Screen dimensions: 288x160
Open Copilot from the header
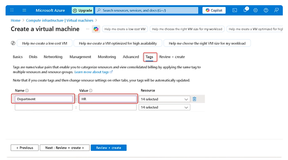(x=214, y=10)
